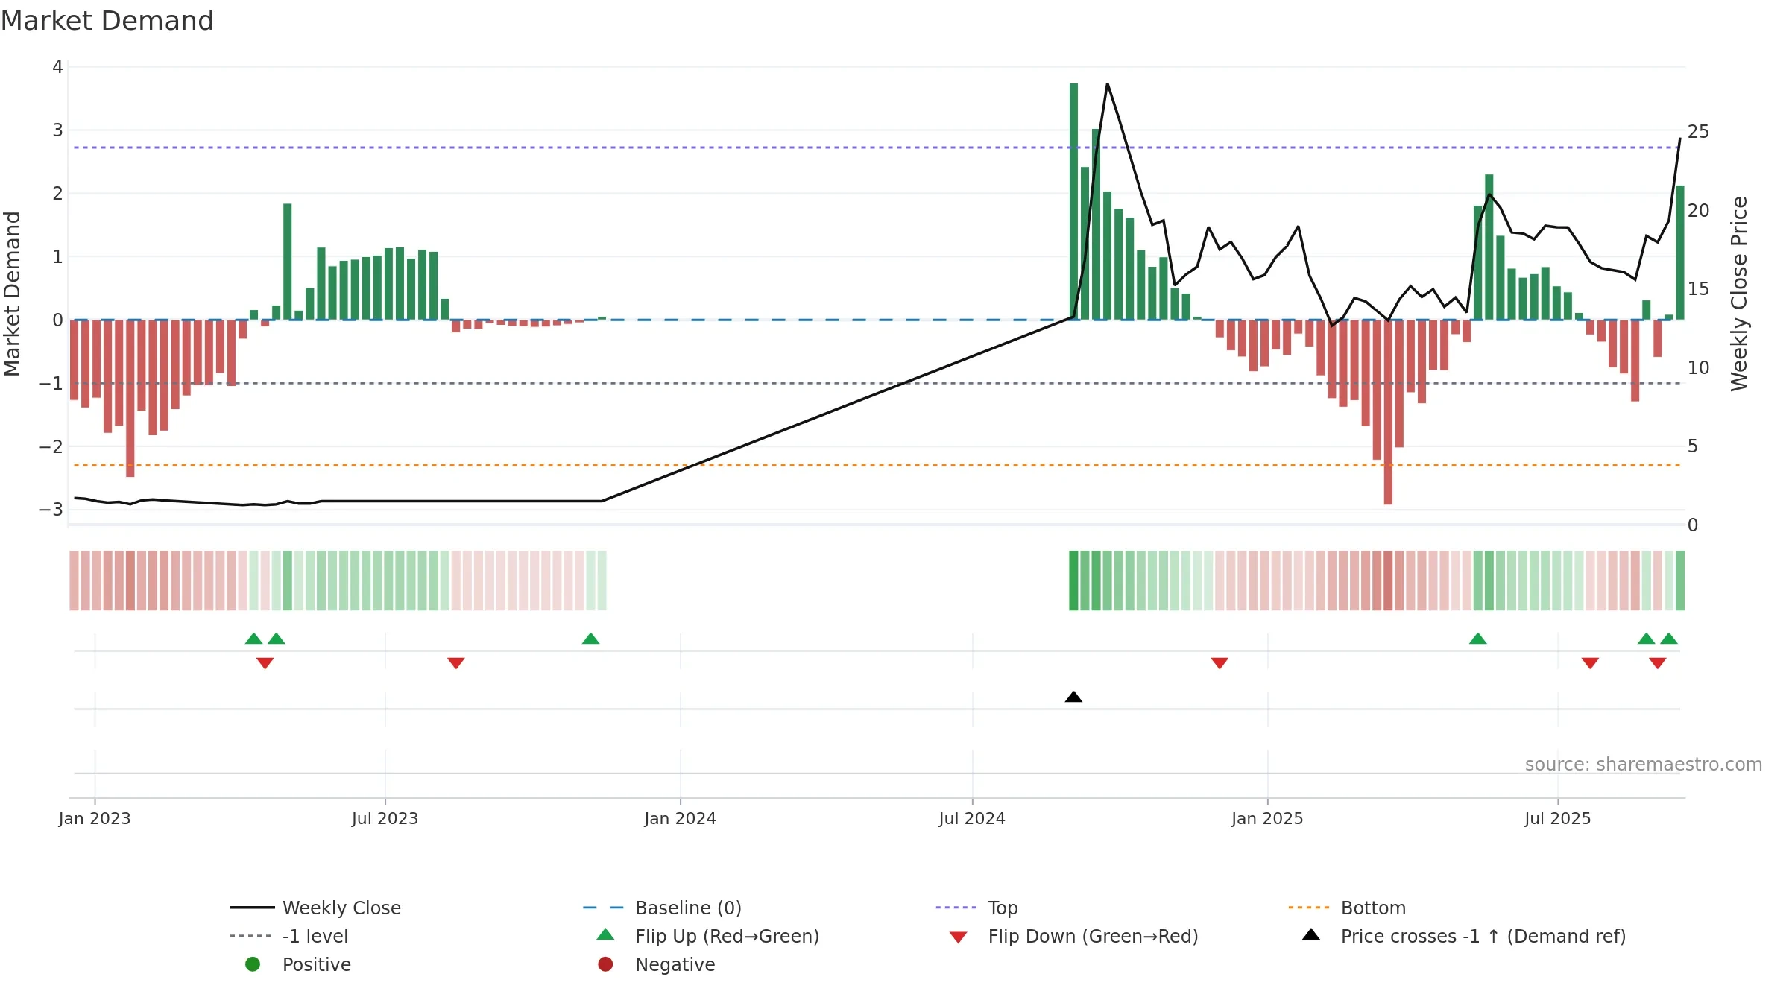Screen dimensions: 1789x1006
Task: Click the flip-down marker just after Jul 2025
Action: tap(1590, 663)
